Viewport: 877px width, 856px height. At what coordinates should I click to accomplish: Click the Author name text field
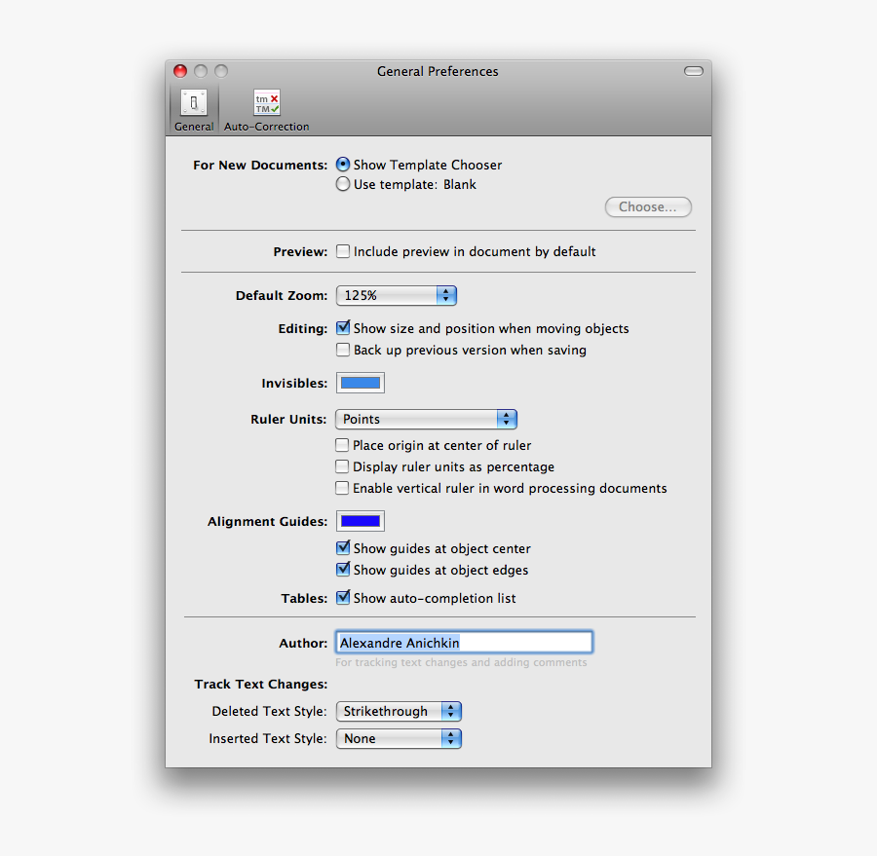coord(464,643)
